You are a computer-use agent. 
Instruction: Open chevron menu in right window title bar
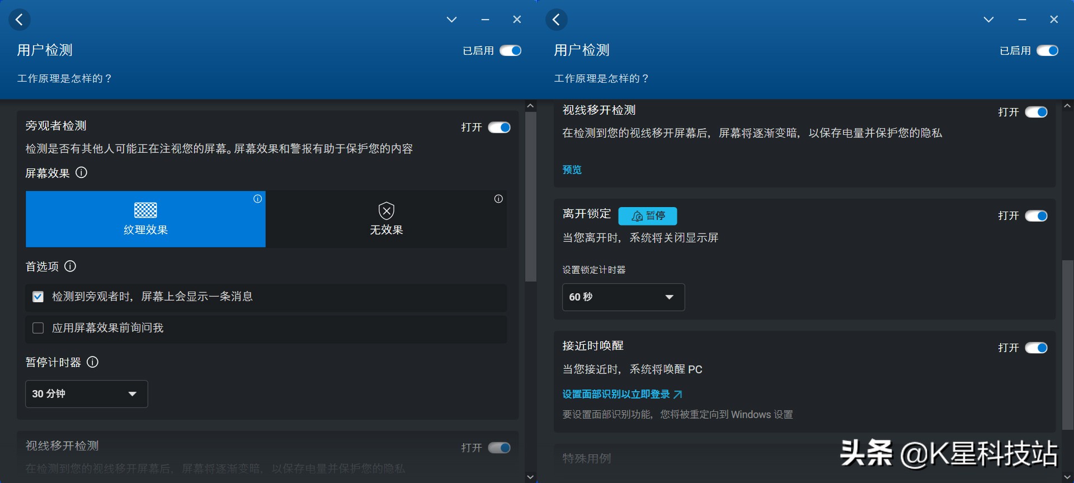click(x=988, y=20)
